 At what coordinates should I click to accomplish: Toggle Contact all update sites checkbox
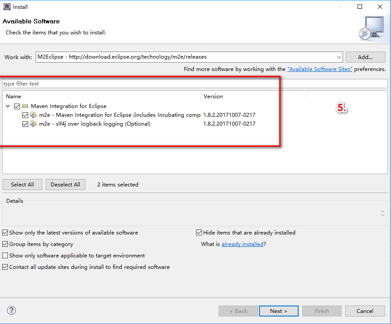click(5, 267)
